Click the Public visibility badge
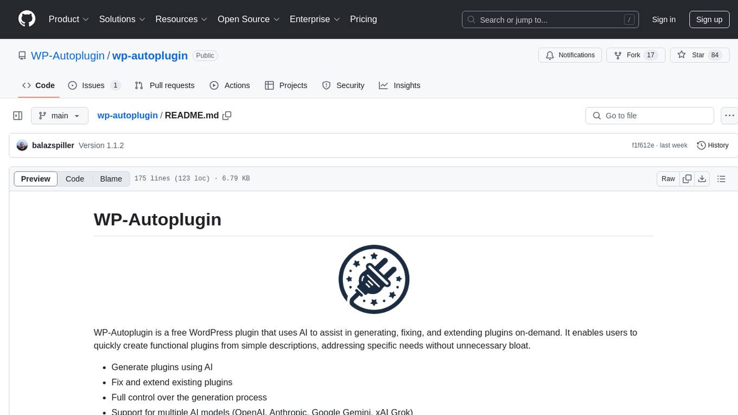Image resolution: width=738 pixels, height=415 pixels. 205,55
